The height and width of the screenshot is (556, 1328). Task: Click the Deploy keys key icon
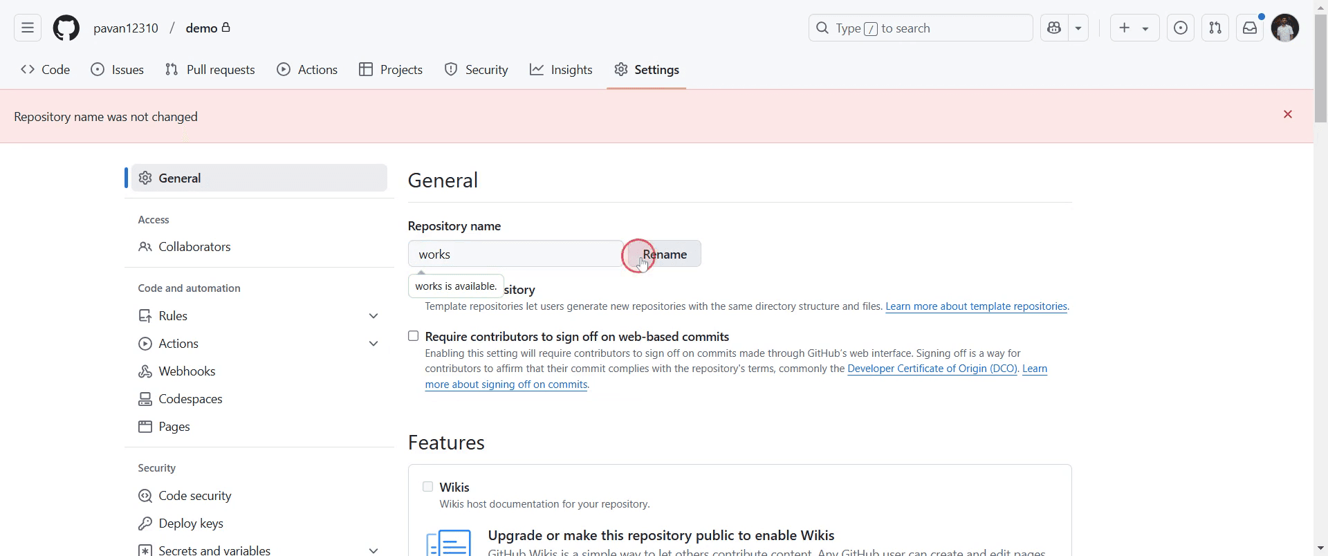145,523
